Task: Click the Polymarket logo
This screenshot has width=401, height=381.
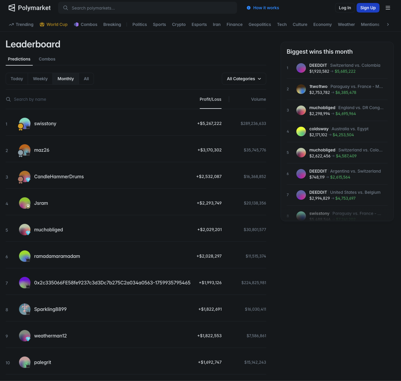Action: point(30,8)
